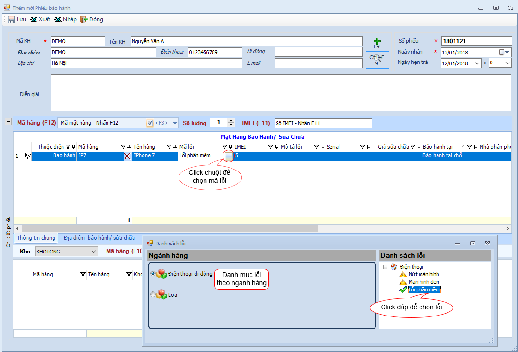Click the Lưu save icon
The height and width of the screenshot is (352, 518).
(x=11, y=19)
